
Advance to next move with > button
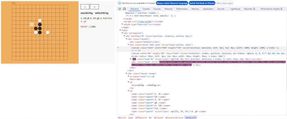[94, 7]
